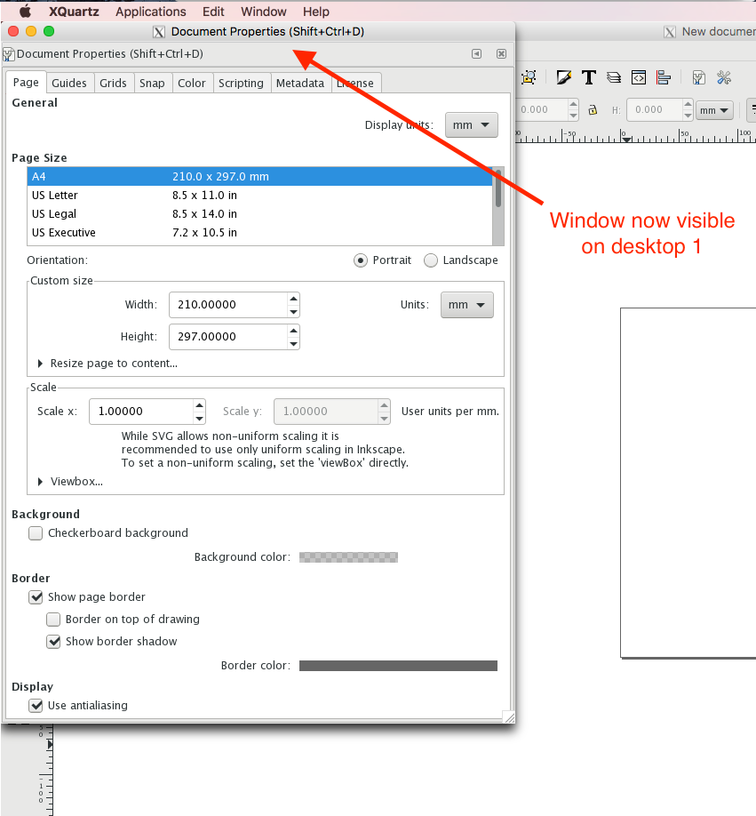This screenshot has height=816, width=756.
Task: Open the Align and Distribute icon
Action: coord(663,77)
